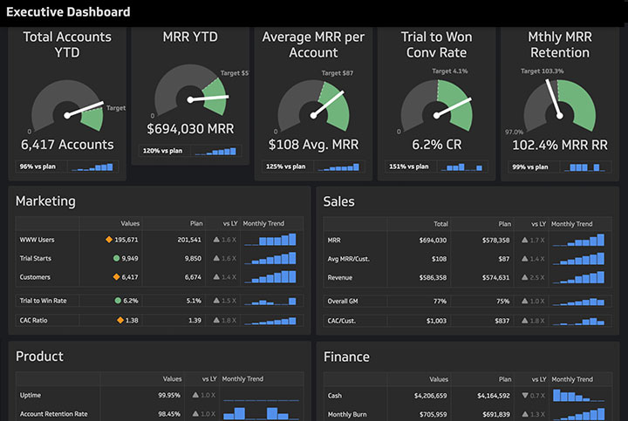
Task: Click the up triangle in the Account Retention Rate row
Action: coord(195,414)
